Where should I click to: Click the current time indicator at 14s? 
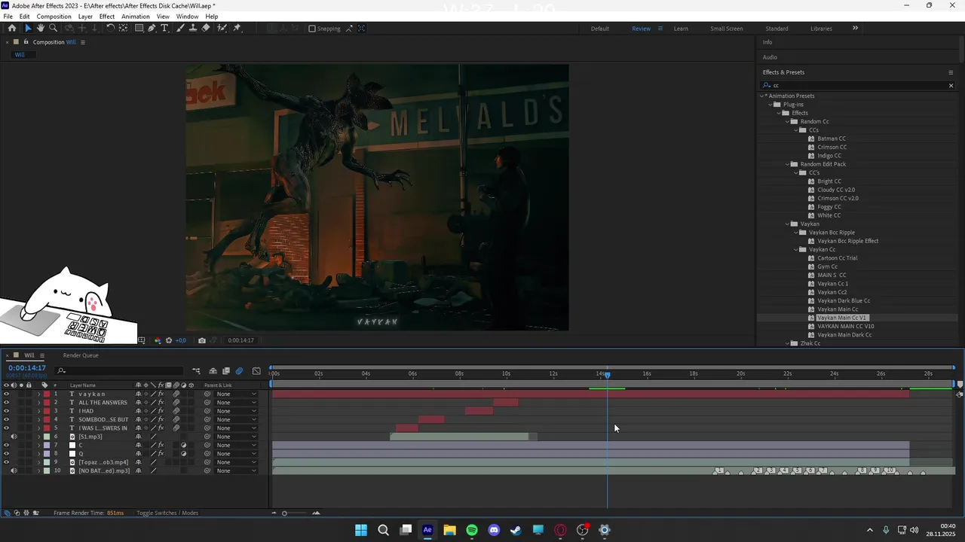pos(607,375)
